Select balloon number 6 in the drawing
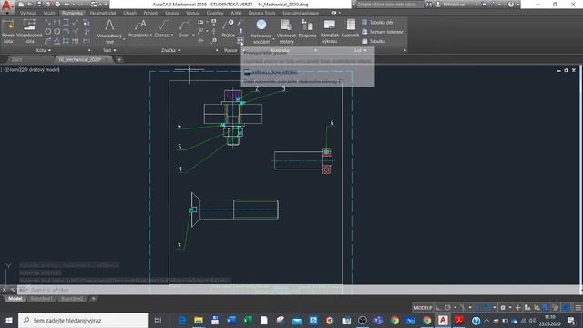This screenshot has height=328, width=583. pos(332,123)
